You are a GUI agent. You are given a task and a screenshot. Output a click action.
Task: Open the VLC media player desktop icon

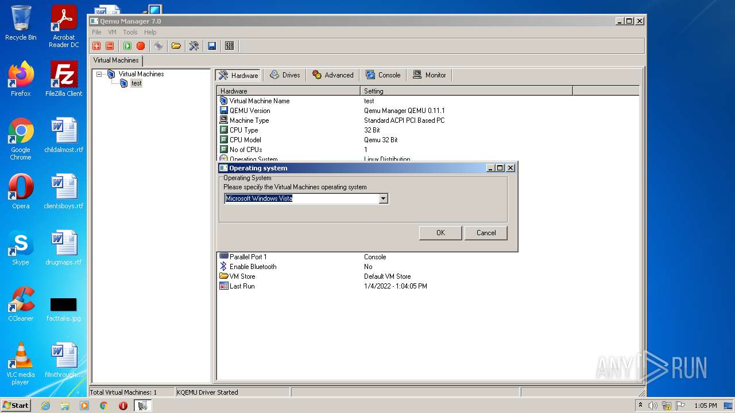21,364
